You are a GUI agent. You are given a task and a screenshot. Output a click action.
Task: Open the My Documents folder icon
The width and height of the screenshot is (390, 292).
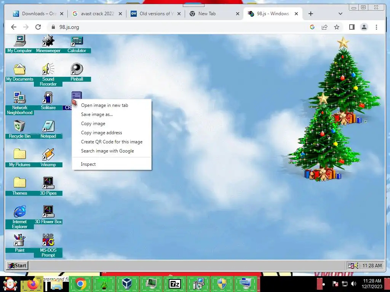[x=20, y=73]
